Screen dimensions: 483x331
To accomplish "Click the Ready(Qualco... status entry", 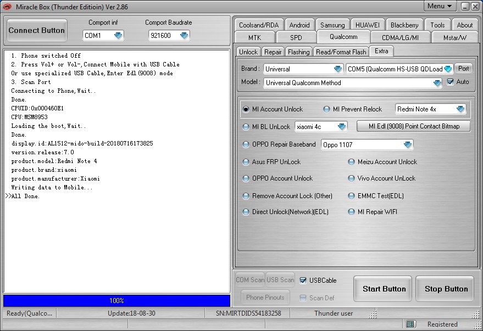I will click(30, 313).
